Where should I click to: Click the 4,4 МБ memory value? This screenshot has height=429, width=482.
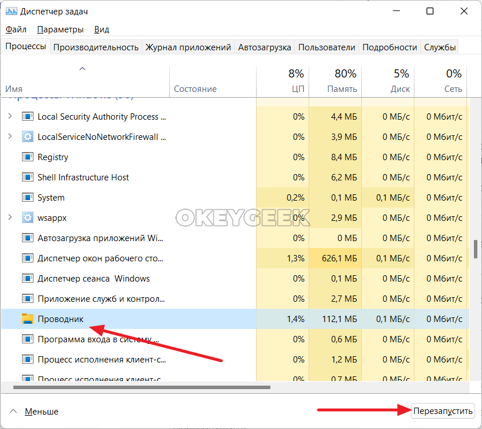[x=344, y=117]
